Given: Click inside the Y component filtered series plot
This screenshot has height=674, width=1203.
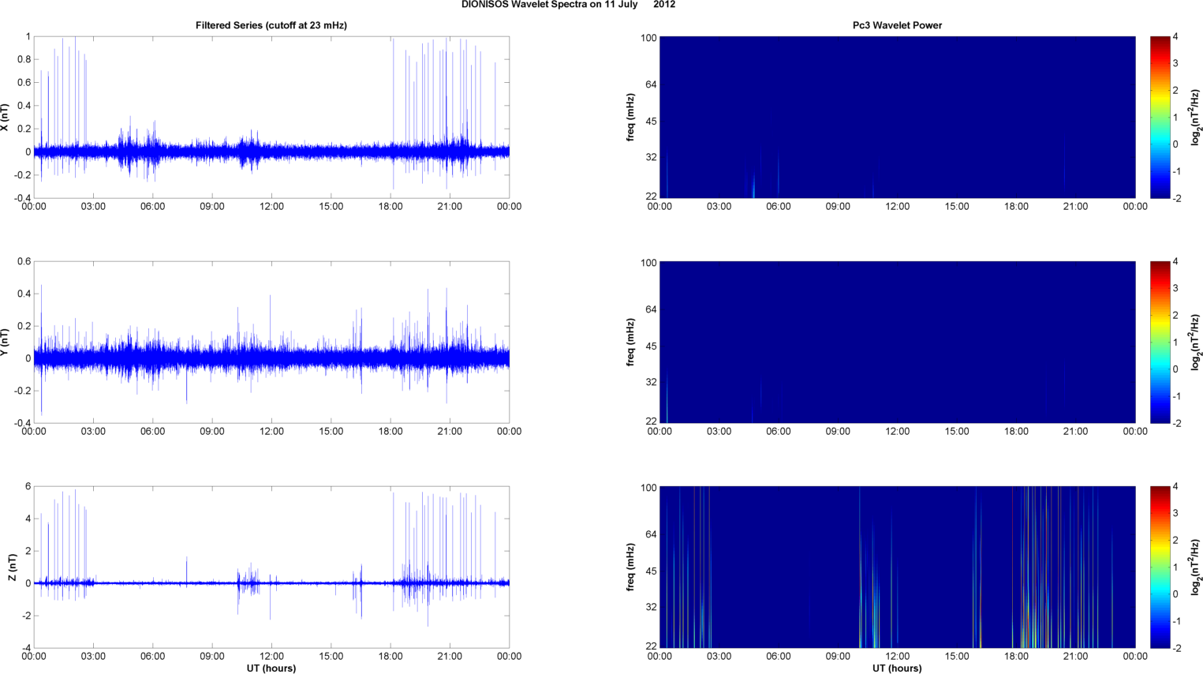Looking at the screenshot, I should 271,343.
